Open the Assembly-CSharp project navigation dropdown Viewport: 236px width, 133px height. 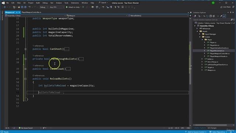(35, 16)
